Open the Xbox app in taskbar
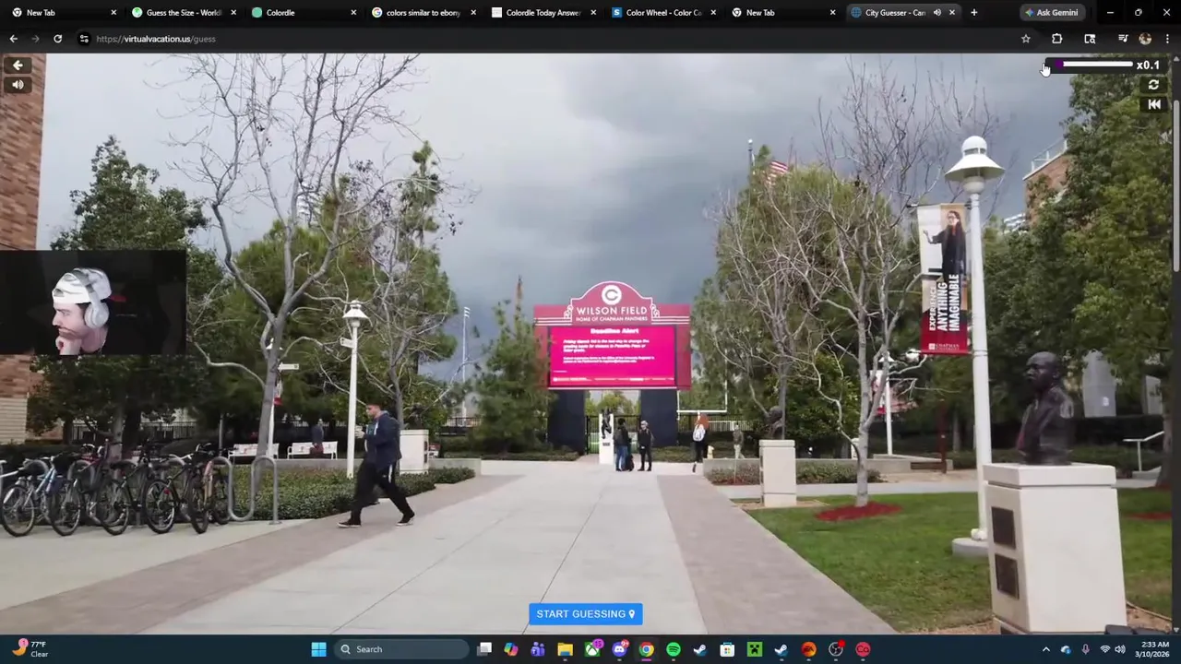Screen dimensions: 1181x664 click(x=592, y=649)
